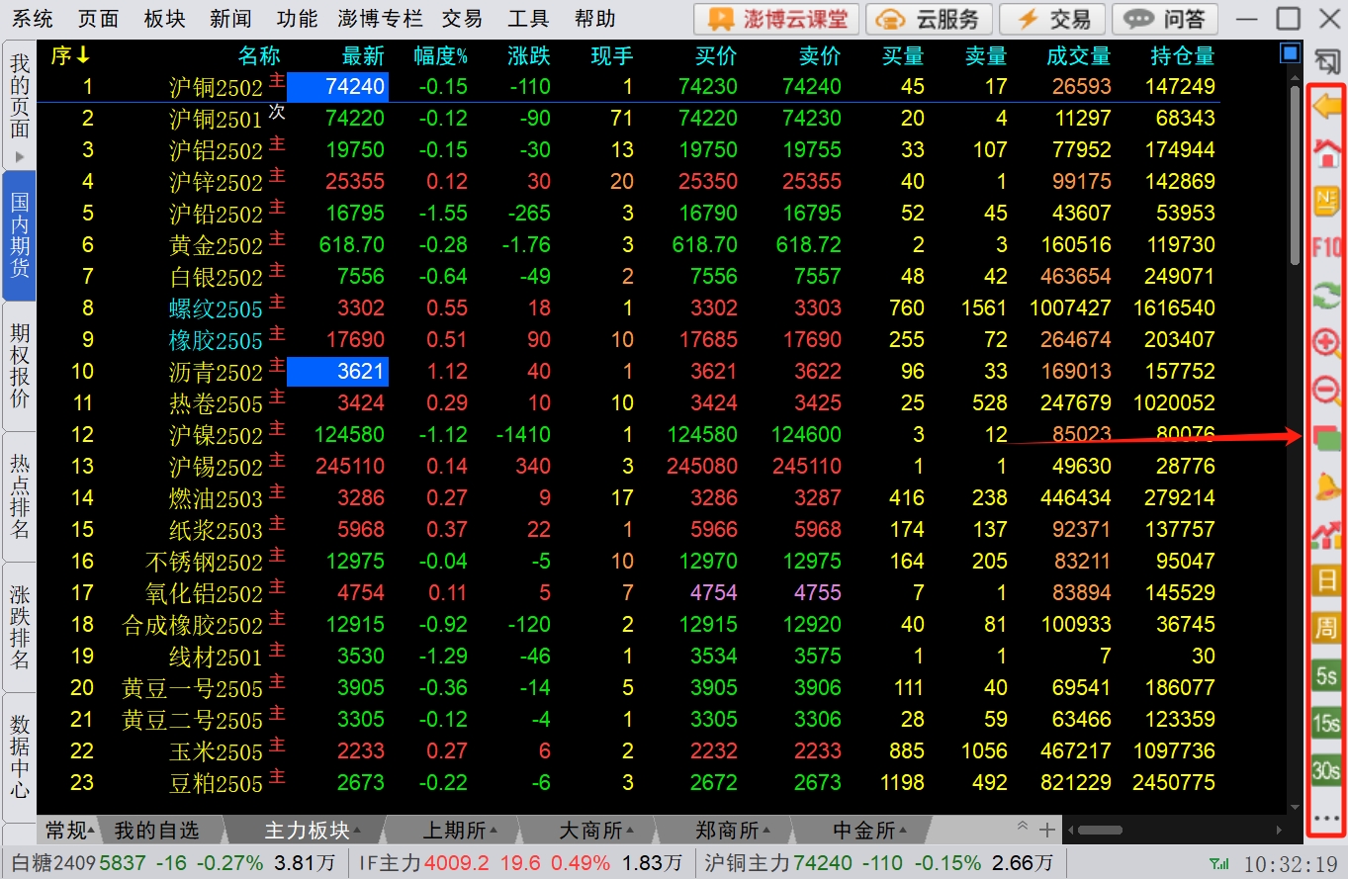Click the horizontal scrollbar thumb
Viewport: 1348px width, 879px height.
point(1101,829)
